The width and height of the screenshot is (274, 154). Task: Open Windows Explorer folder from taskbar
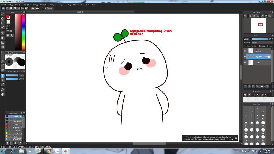[x=21, y=151]
